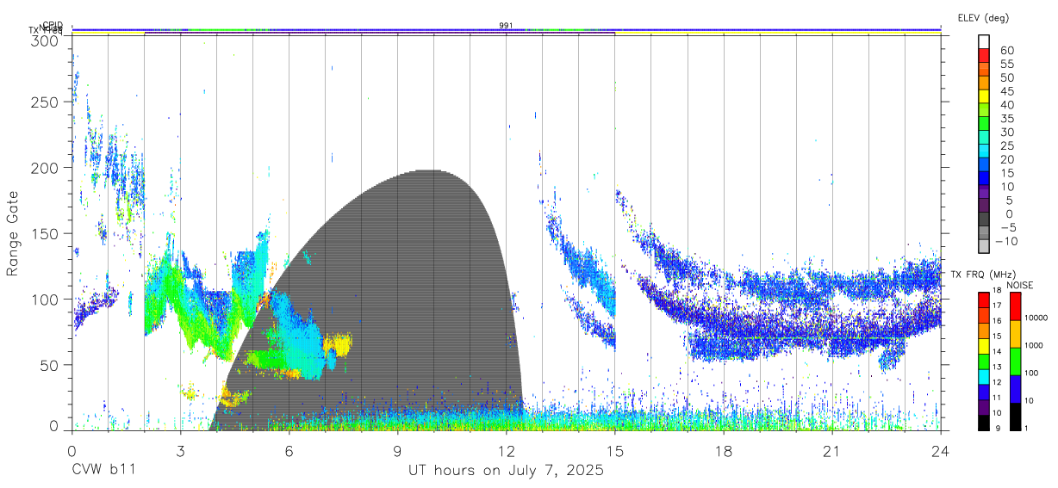Image resolution: width=1058 pixels, height=488 pixels.
Task: Click the '15' hour tick label
Action: coord(615,451)
